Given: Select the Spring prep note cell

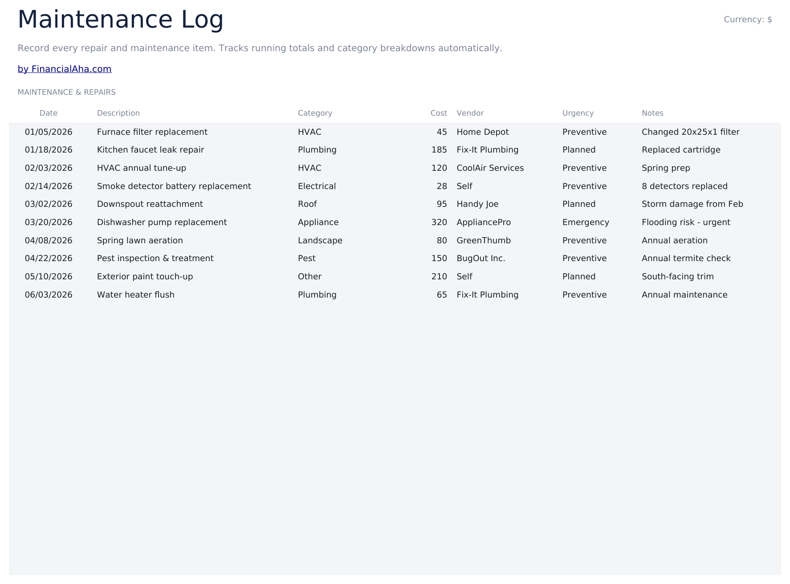Looking at the screenshot, I should (666, 168).
